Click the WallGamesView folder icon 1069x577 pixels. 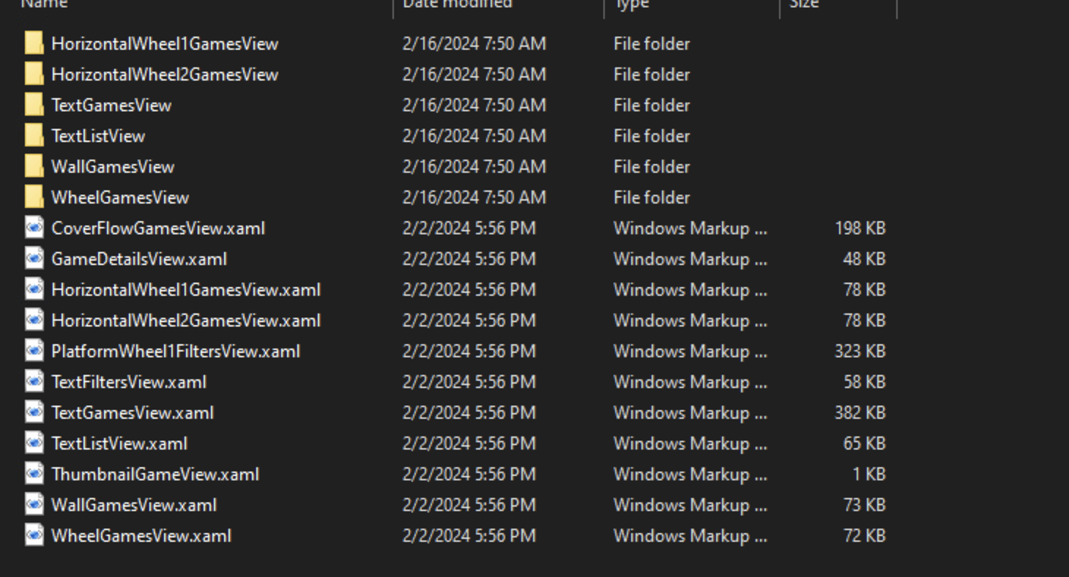34,166
